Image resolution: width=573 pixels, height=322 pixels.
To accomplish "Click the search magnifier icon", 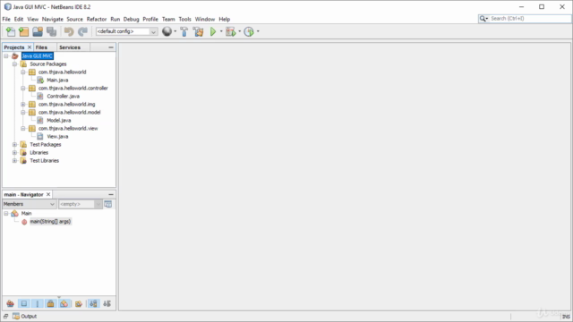I will point(483,19).
